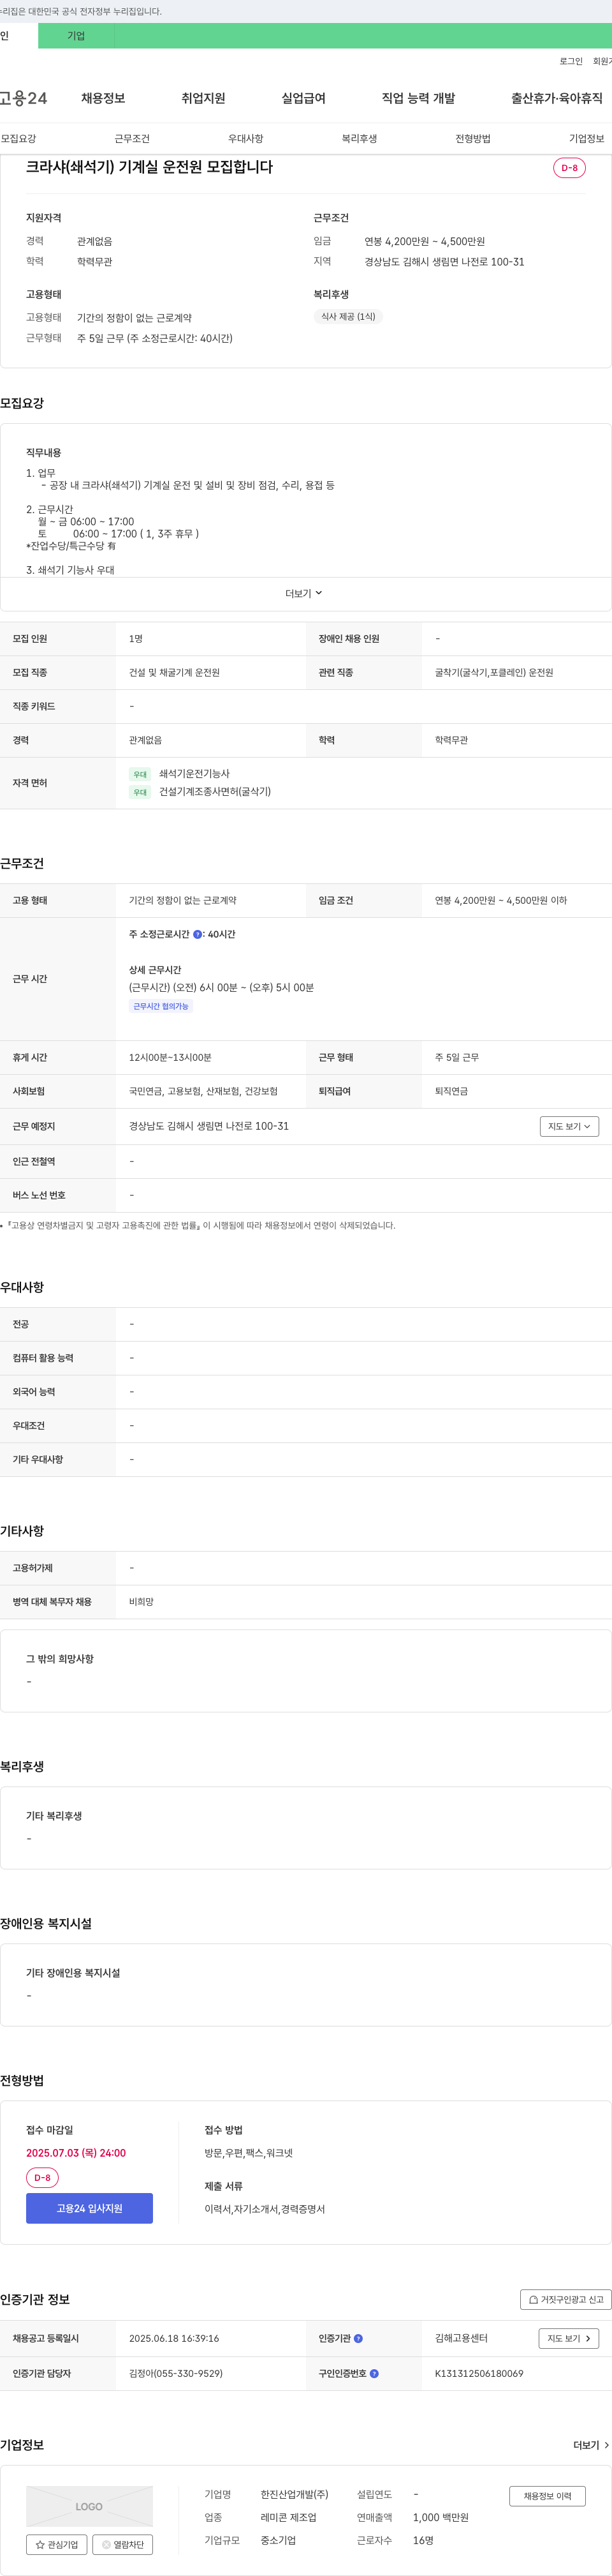
Task: Click the 쇄석기운전기능사 license text
Action: (x=194, y=774)
